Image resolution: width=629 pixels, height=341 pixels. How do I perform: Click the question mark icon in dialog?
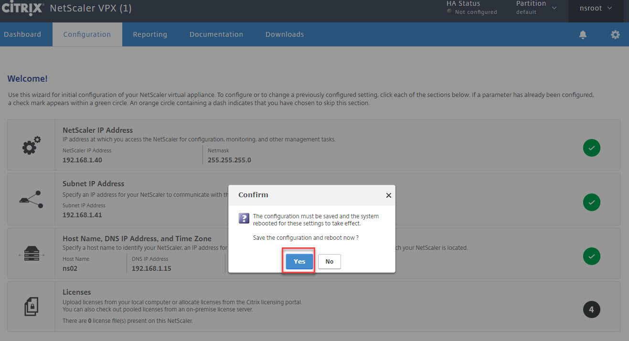244,218
